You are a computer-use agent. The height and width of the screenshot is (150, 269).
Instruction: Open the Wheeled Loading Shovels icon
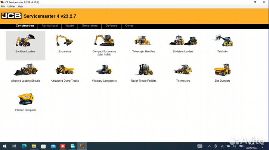click(25, 69)
